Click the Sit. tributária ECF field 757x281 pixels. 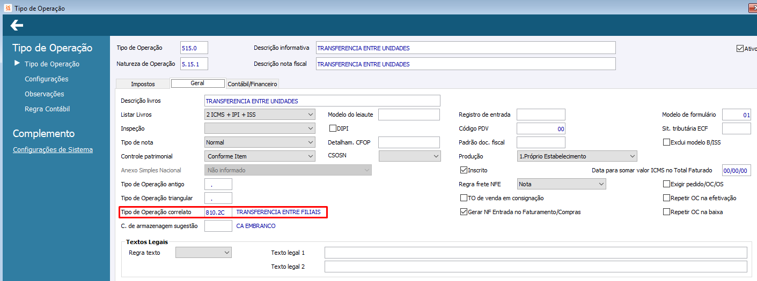click(x=737, y=128)
